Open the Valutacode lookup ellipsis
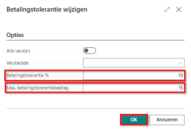This screenshot has height=132, width=191. tap(180, 63)
